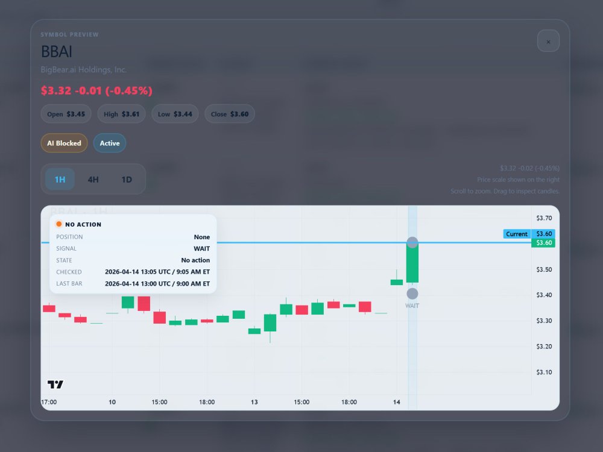
Task: Click the POSITION None row
Action: 133,237
